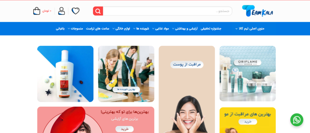Screen dimensions: 310x133
Task: Expand the مواد غذایی menu
Action: point(160,29)
